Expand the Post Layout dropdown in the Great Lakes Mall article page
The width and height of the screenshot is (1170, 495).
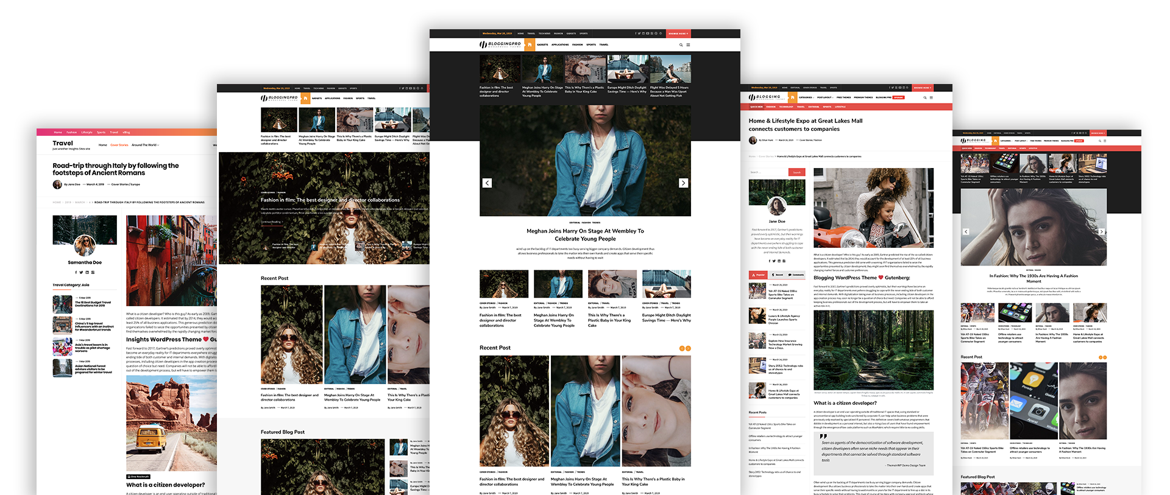(x=825, y=97)
